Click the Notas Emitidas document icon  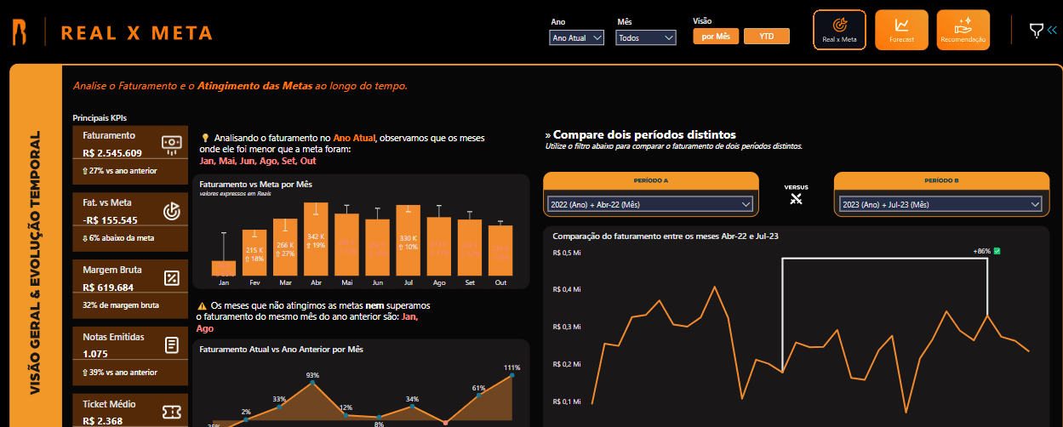[171, 344]
